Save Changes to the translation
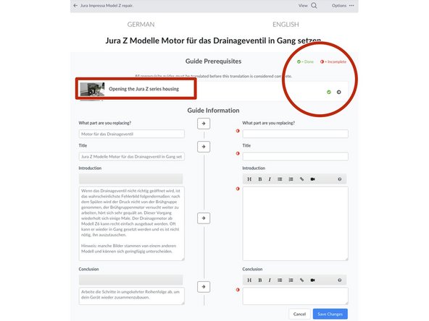Screen dimensions: 429x321 (330, 314)
